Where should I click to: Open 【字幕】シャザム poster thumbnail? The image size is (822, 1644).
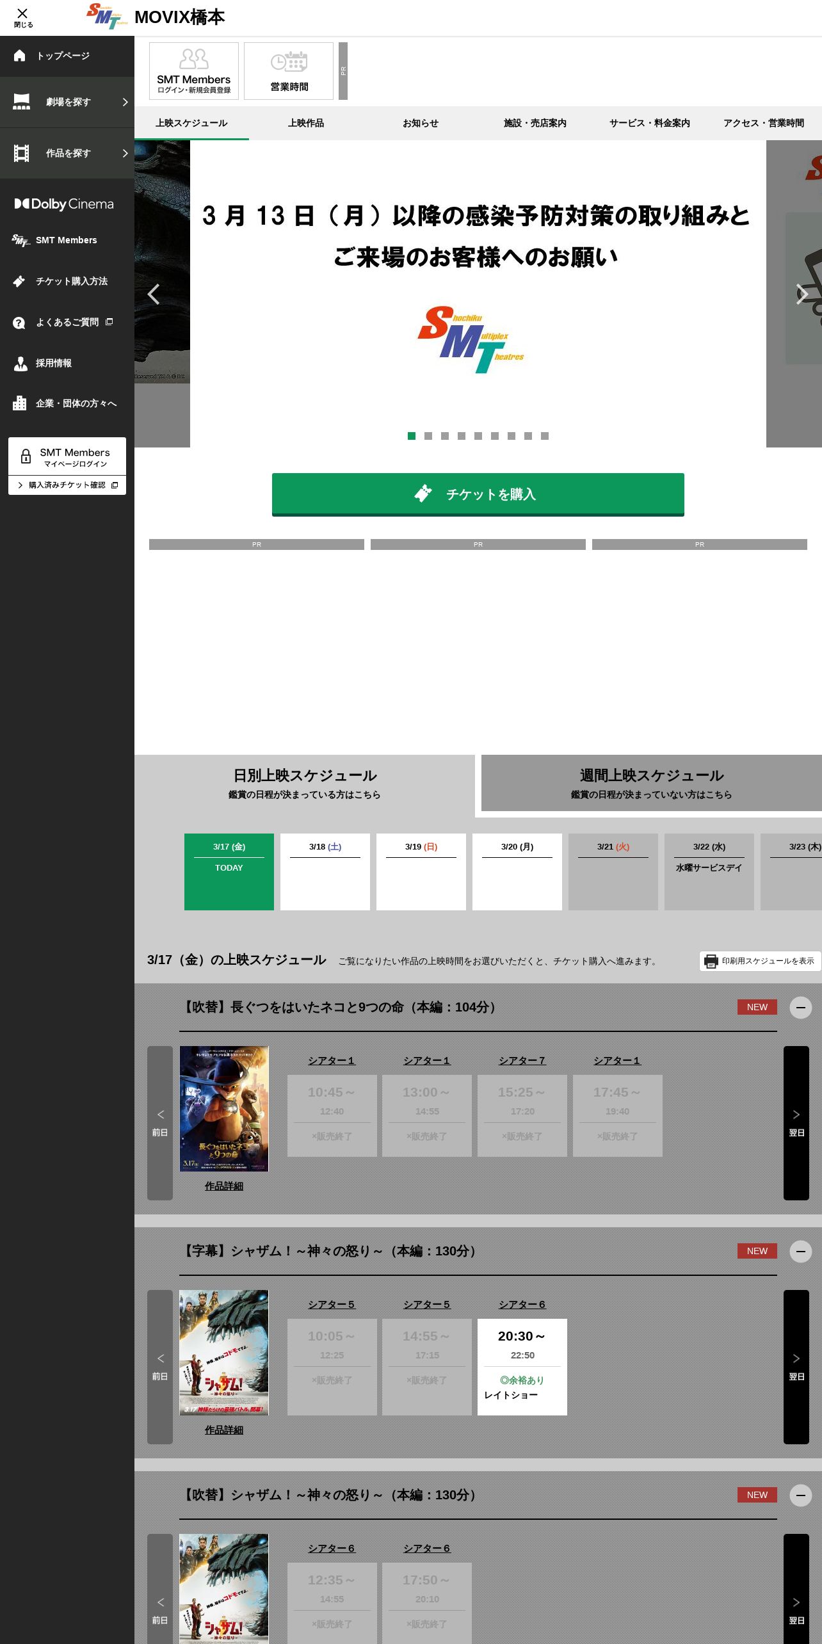224,1353
